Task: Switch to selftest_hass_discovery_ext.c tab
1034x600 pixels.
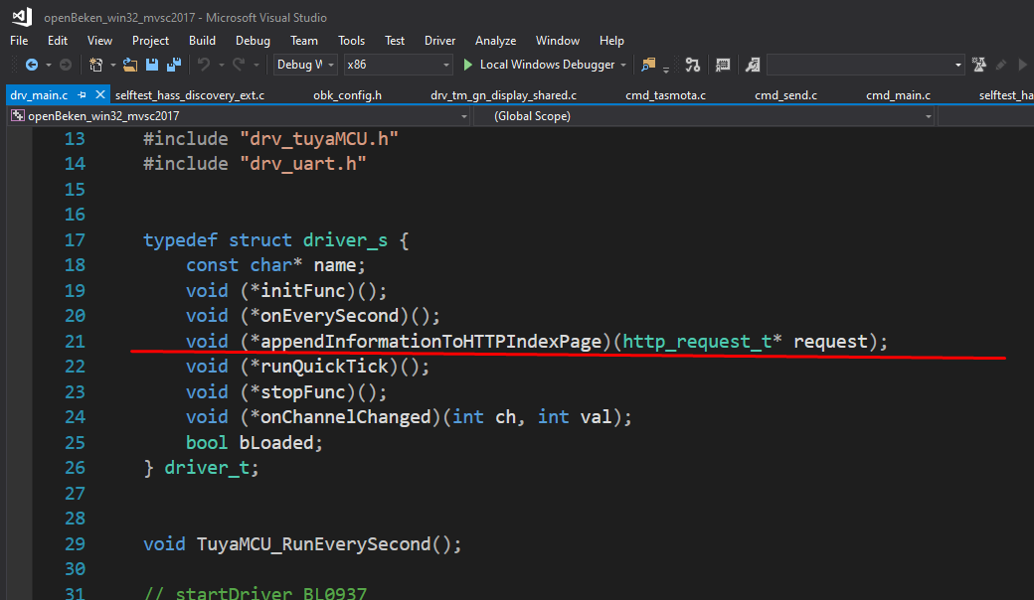Action: [x=190, y=95]
